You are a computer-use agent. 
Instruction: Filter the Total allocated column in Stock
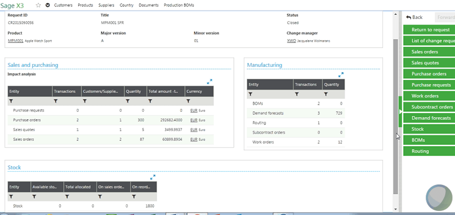(x=67, y=196)
